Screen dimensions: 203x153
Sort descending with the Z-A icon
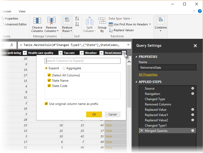[77, 24]
